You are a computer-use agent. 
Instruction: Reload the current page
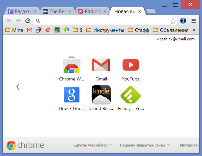pos(28,21)
